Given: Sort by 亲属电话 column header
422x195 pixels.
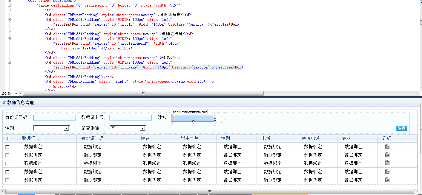Looking at the screenshot, I should [x=311, y=138].
